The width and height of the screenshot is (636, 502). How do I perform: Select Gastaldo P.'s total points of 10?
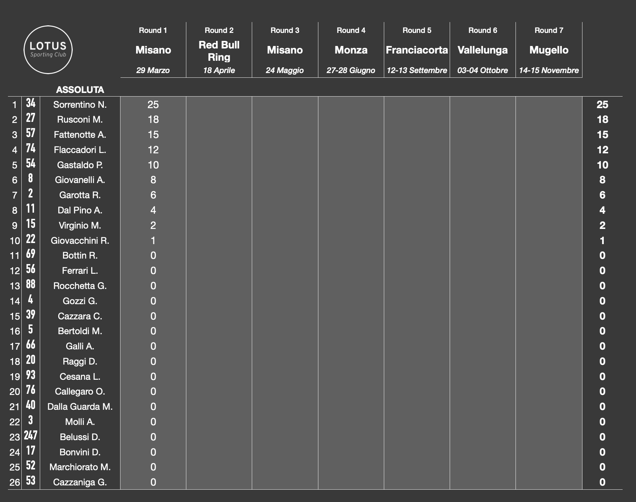click(x=602, y=165)
